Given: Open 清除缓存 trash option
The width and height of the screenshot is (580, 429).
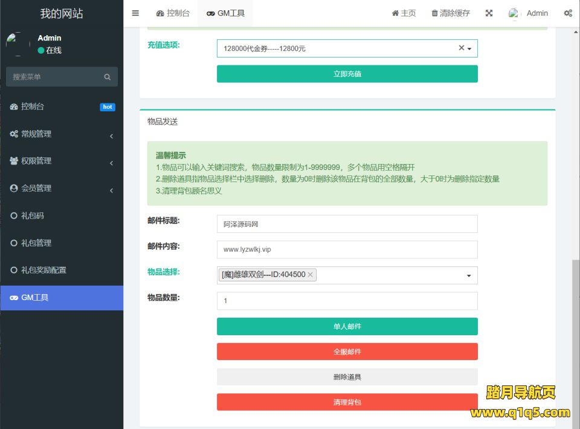Looking at the screenshot, I should tap(450, 13).
